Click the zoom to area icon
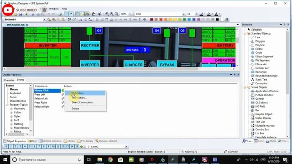 point(117,14)
